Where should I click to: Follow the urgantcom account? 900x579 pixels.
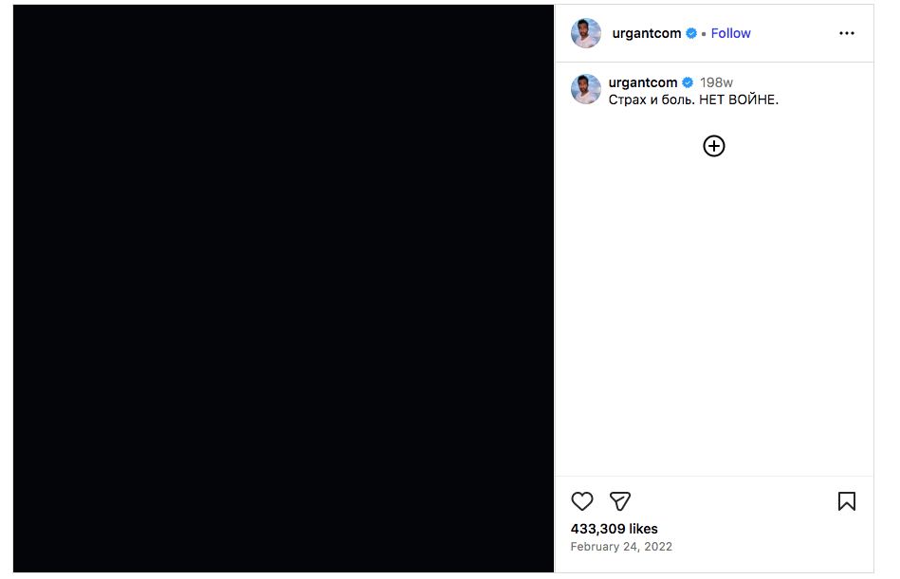click(730, 33)
